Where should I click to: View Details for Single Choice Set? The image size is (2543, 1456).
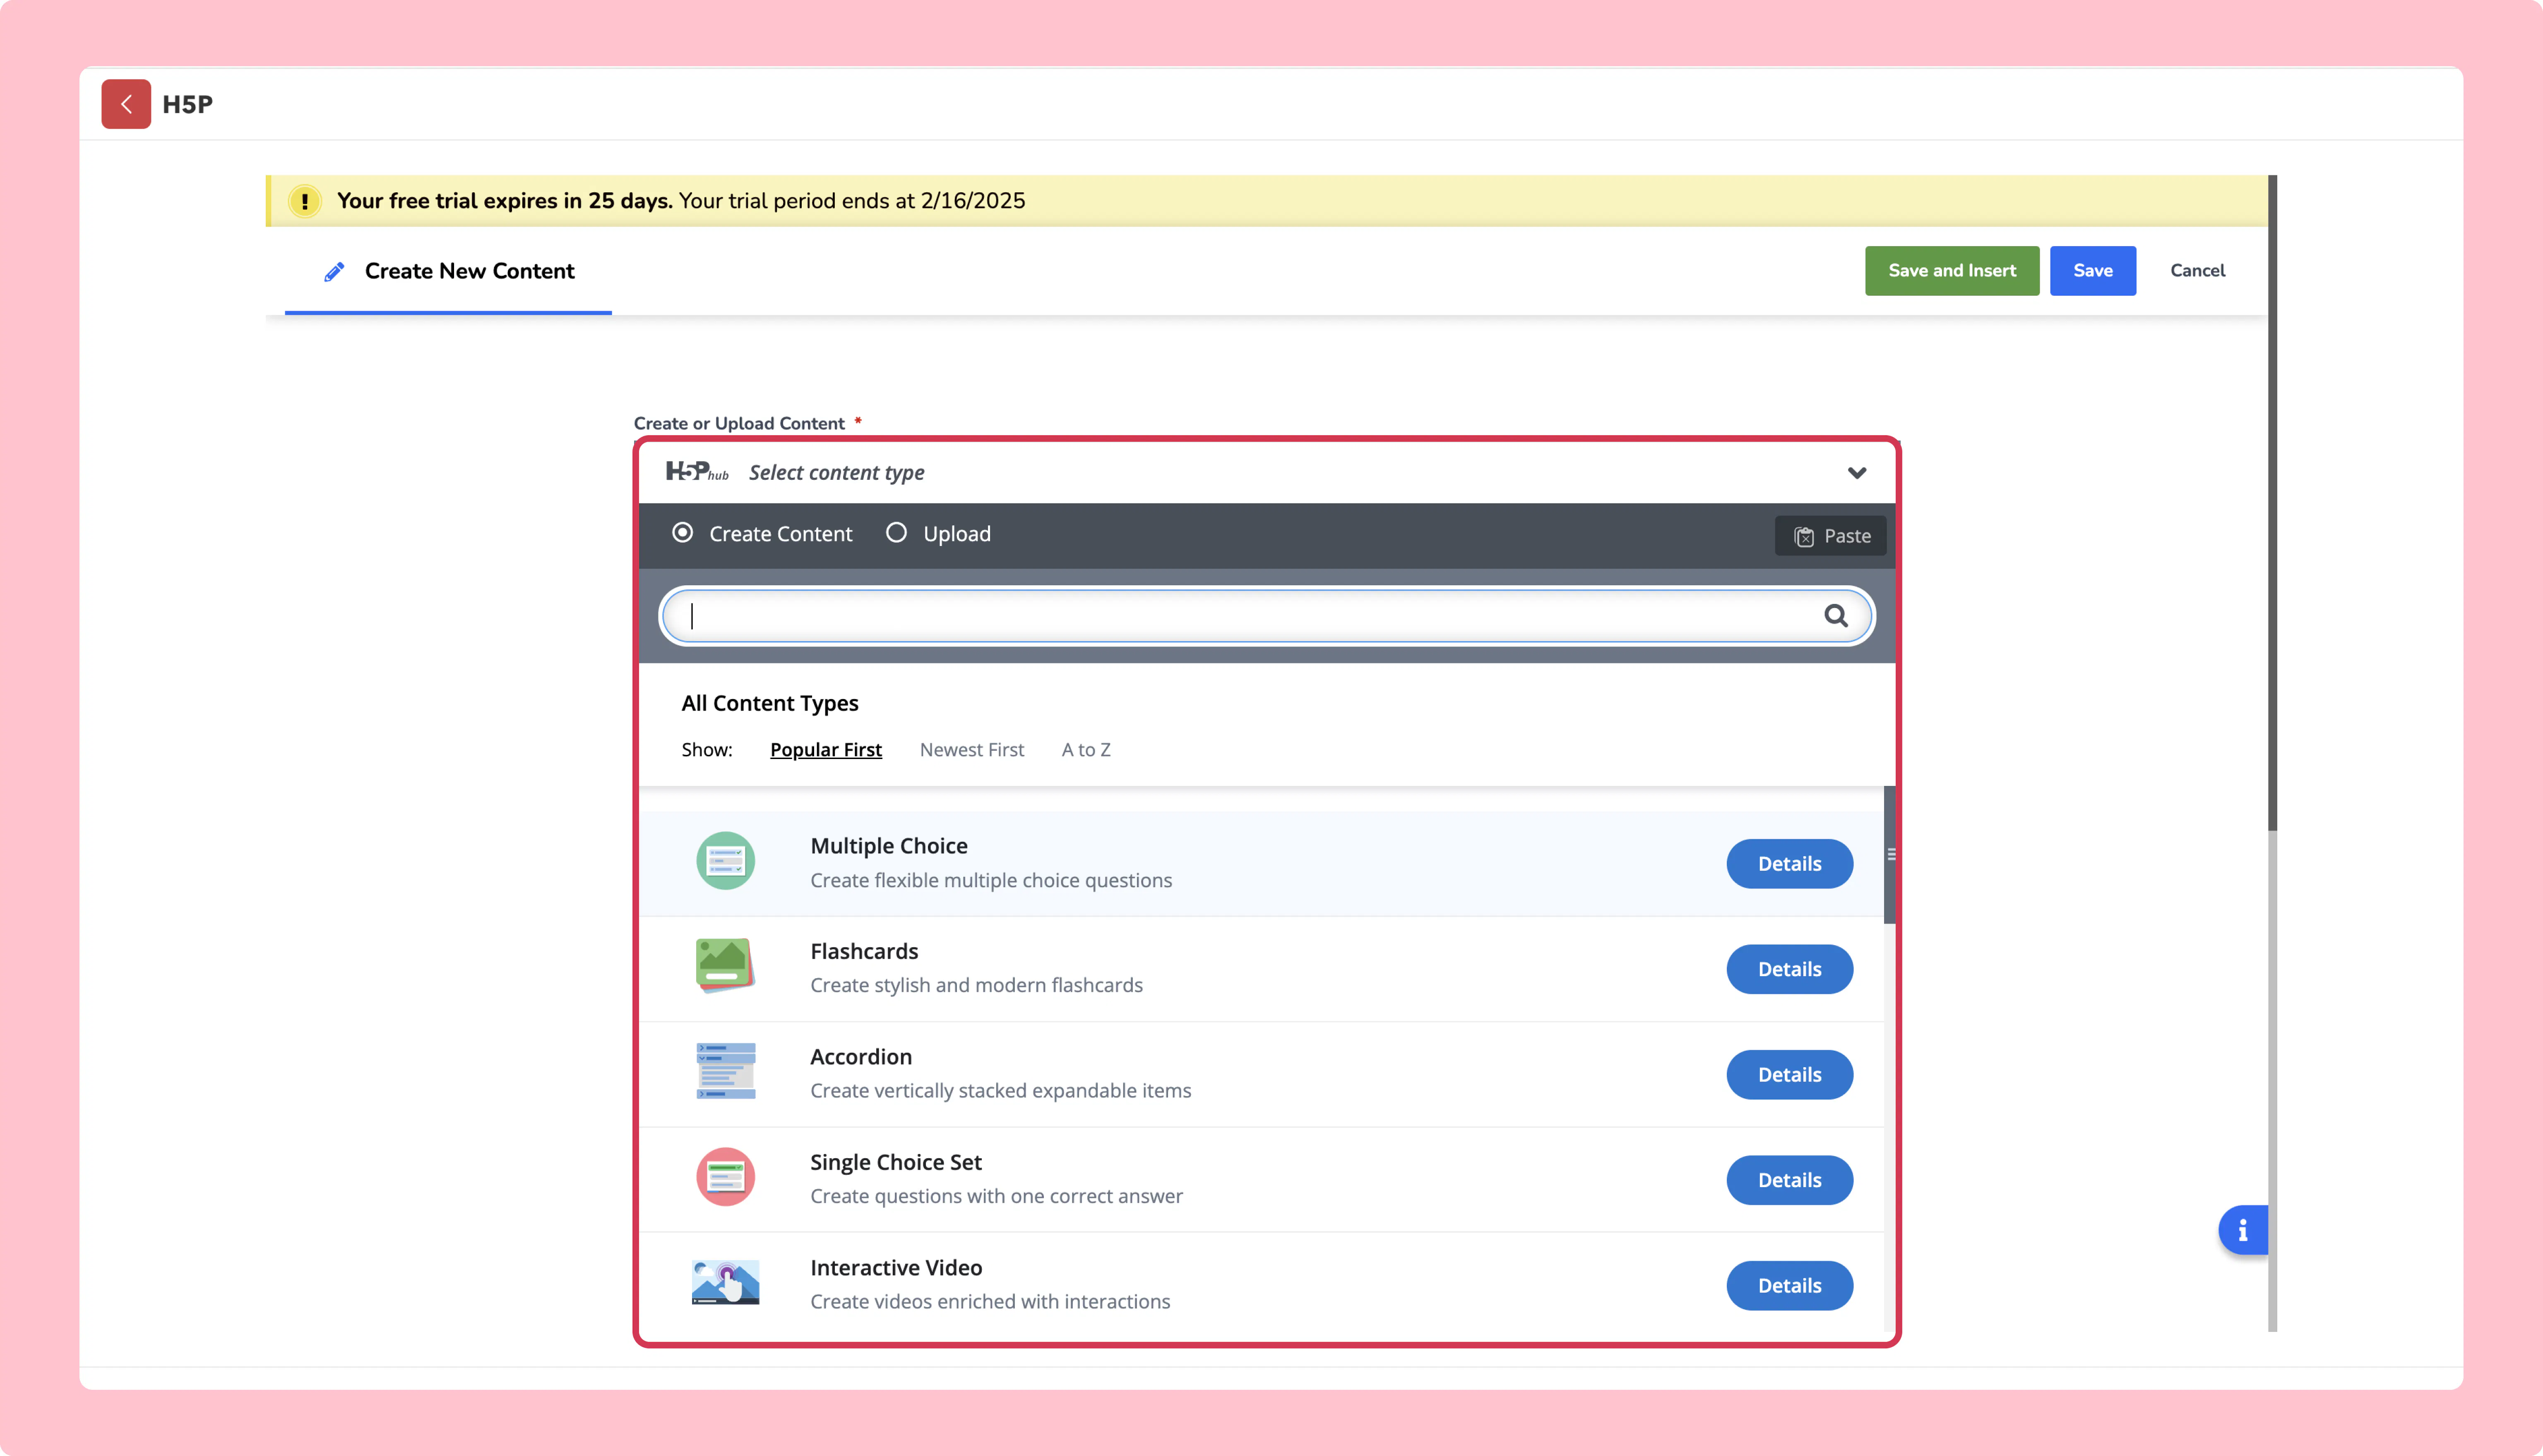1790,1180
